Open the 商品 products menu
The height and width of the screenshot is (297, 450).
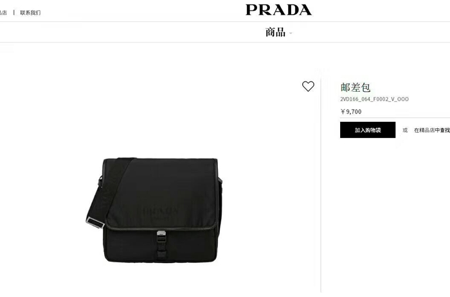click(276, 32)
